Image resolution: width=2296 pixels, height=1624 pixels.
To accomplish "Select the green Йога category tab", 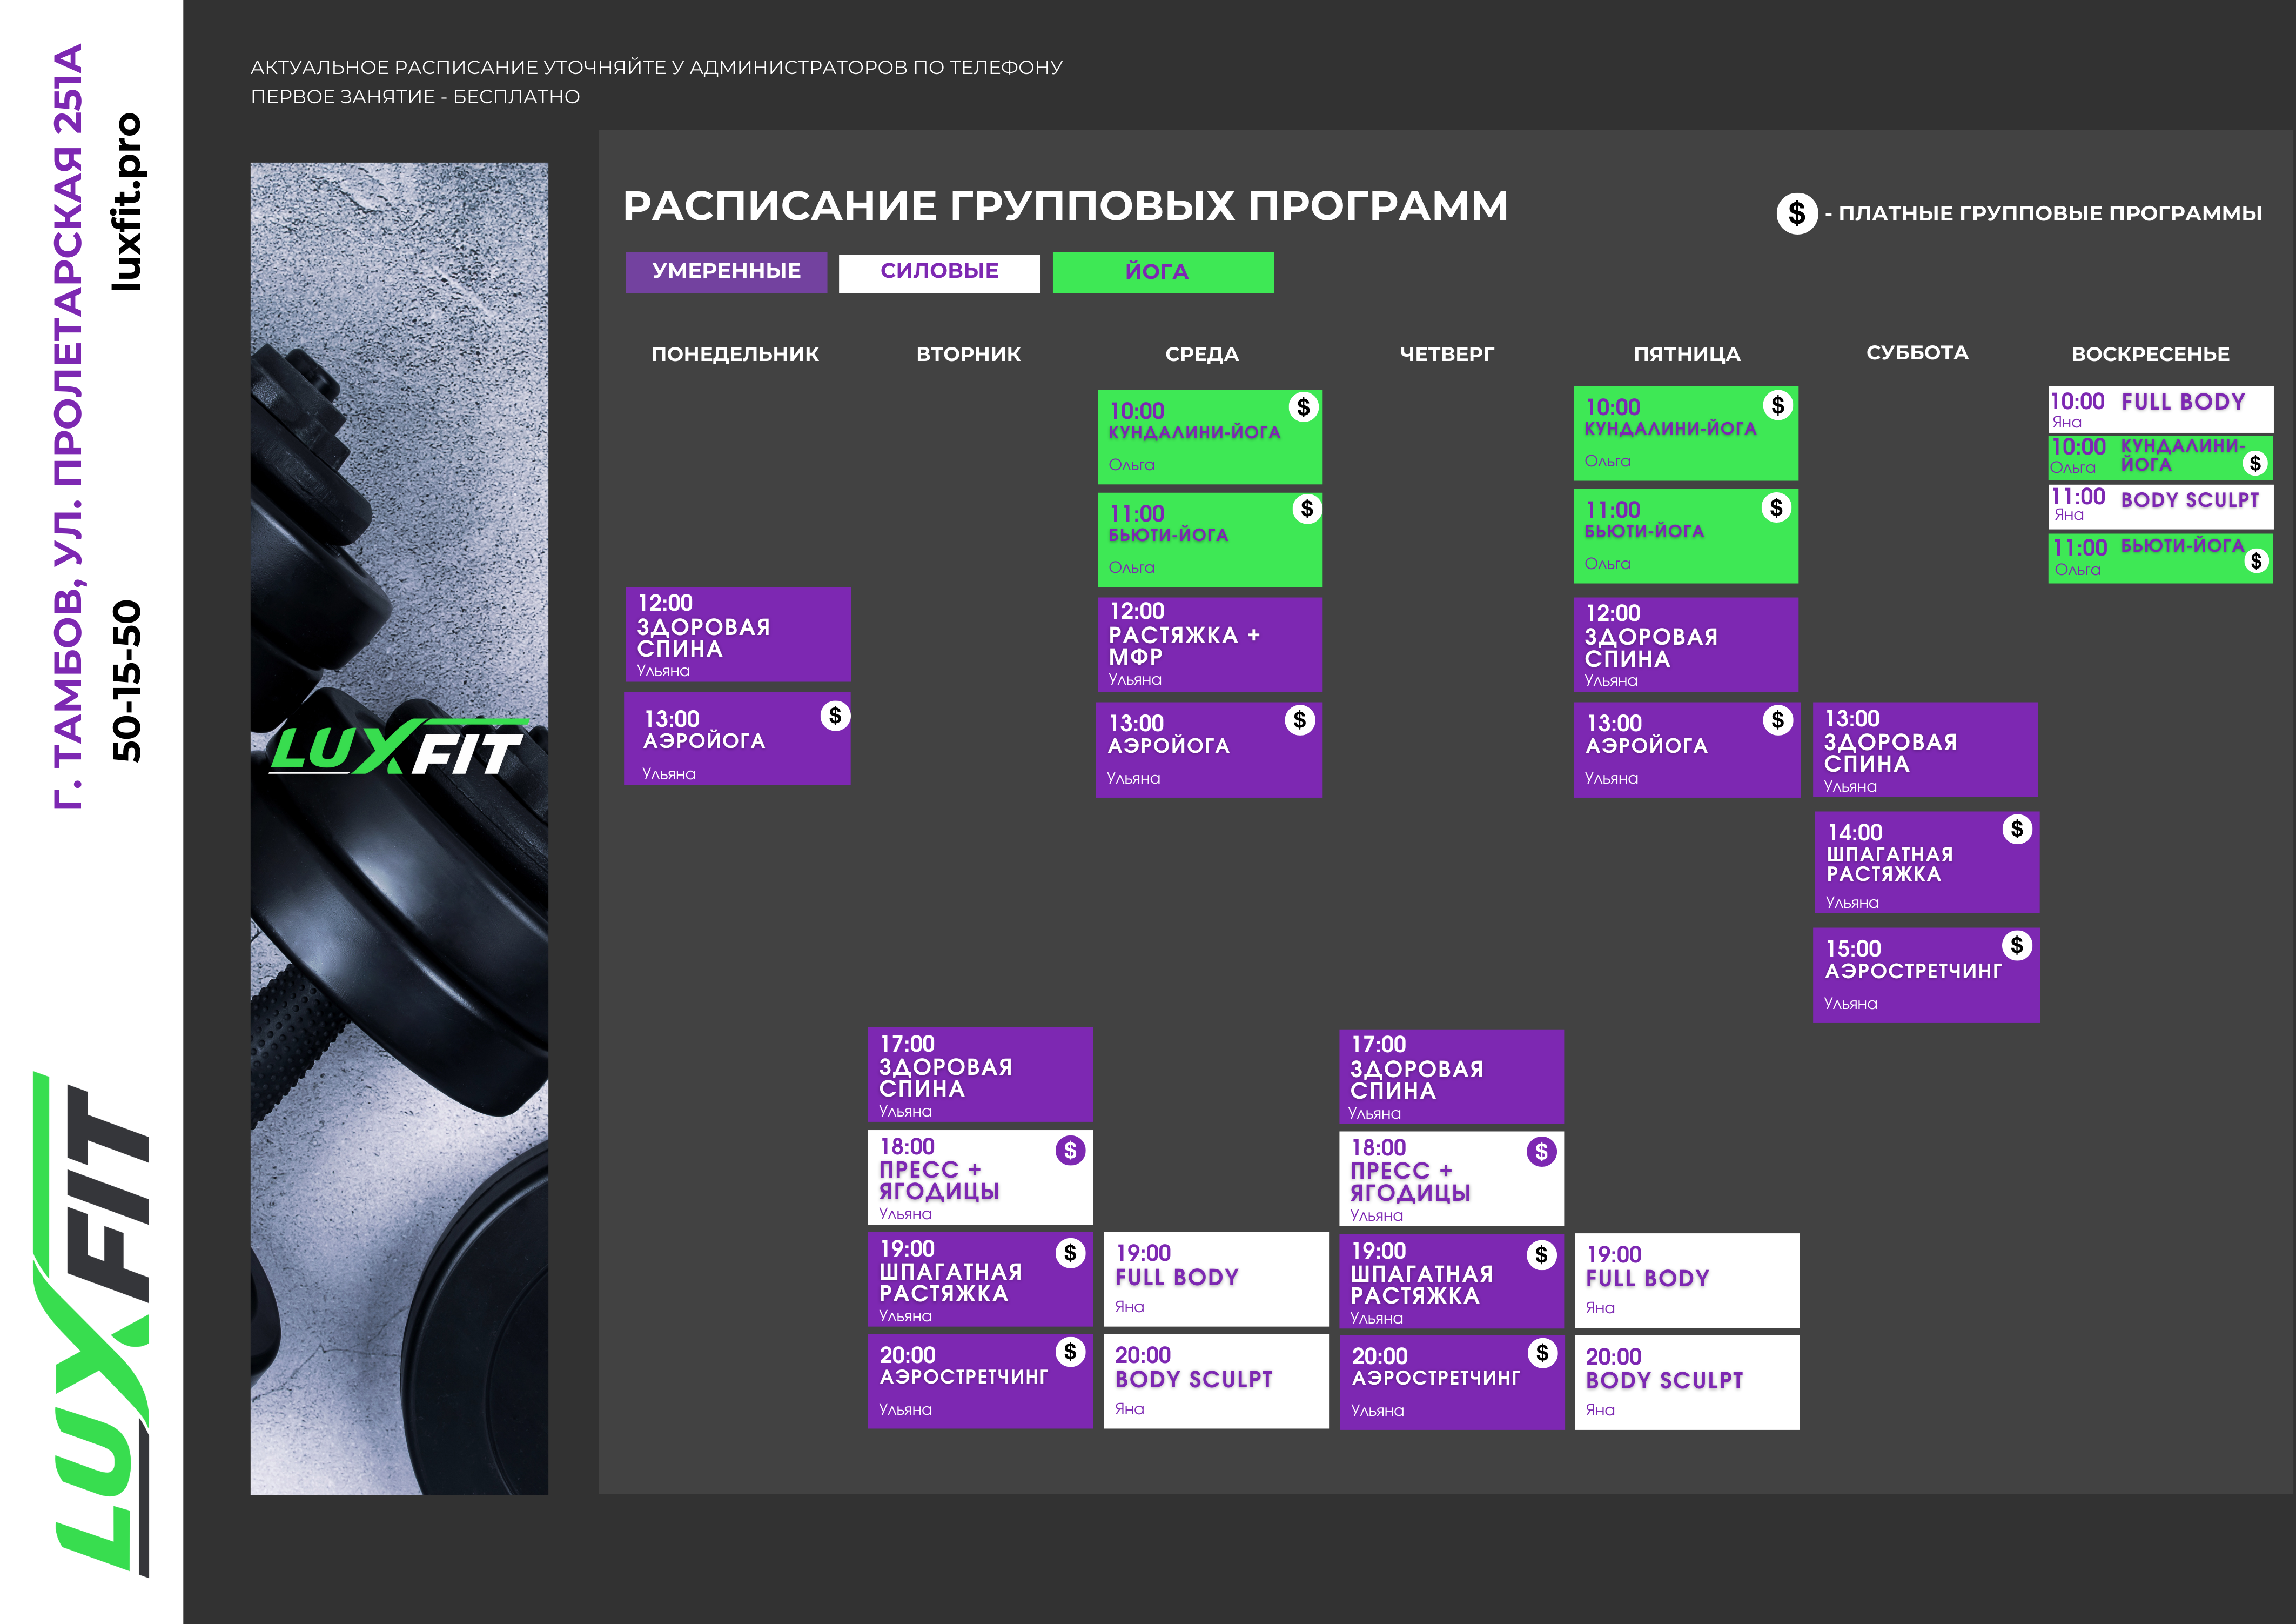I will coord(1162,272).
